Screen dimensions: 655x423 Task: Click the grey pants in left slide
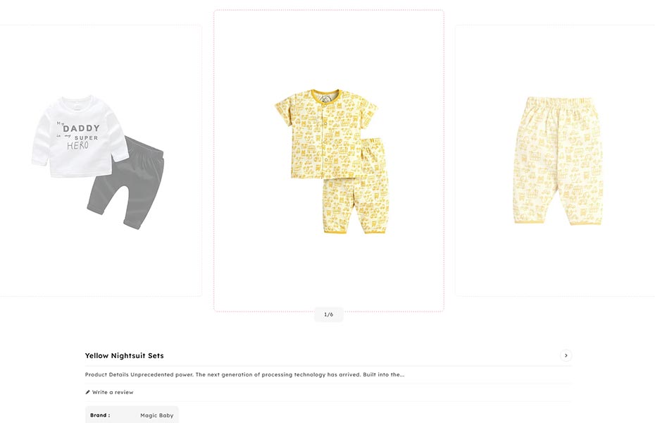[x=127, y=182]
